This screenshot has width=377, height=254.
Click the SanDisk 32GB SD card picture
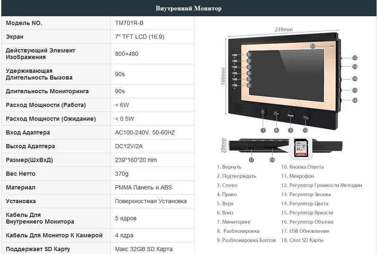[301, 148]
